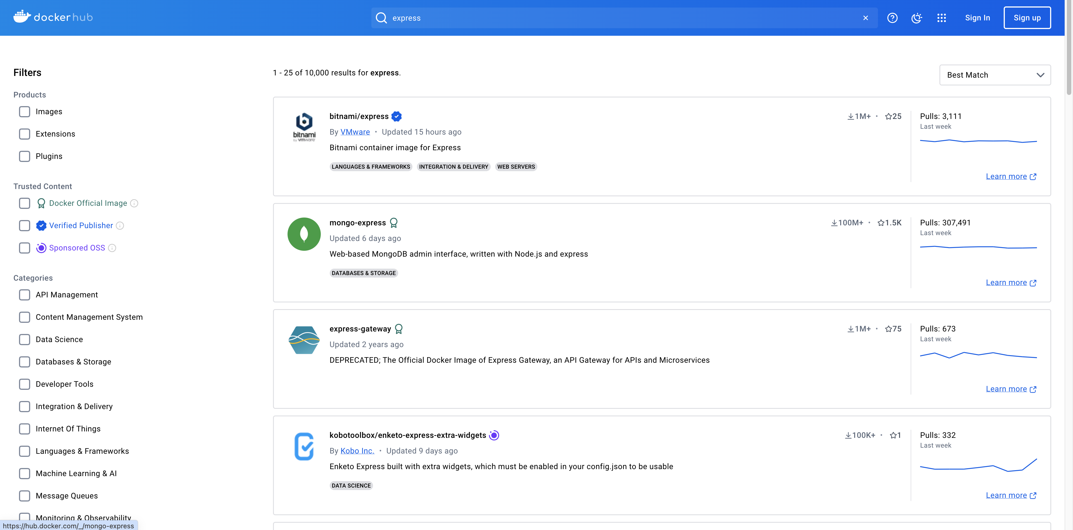
Task: Click the mongo-express green leaf logo
Action: pos(304,234)
